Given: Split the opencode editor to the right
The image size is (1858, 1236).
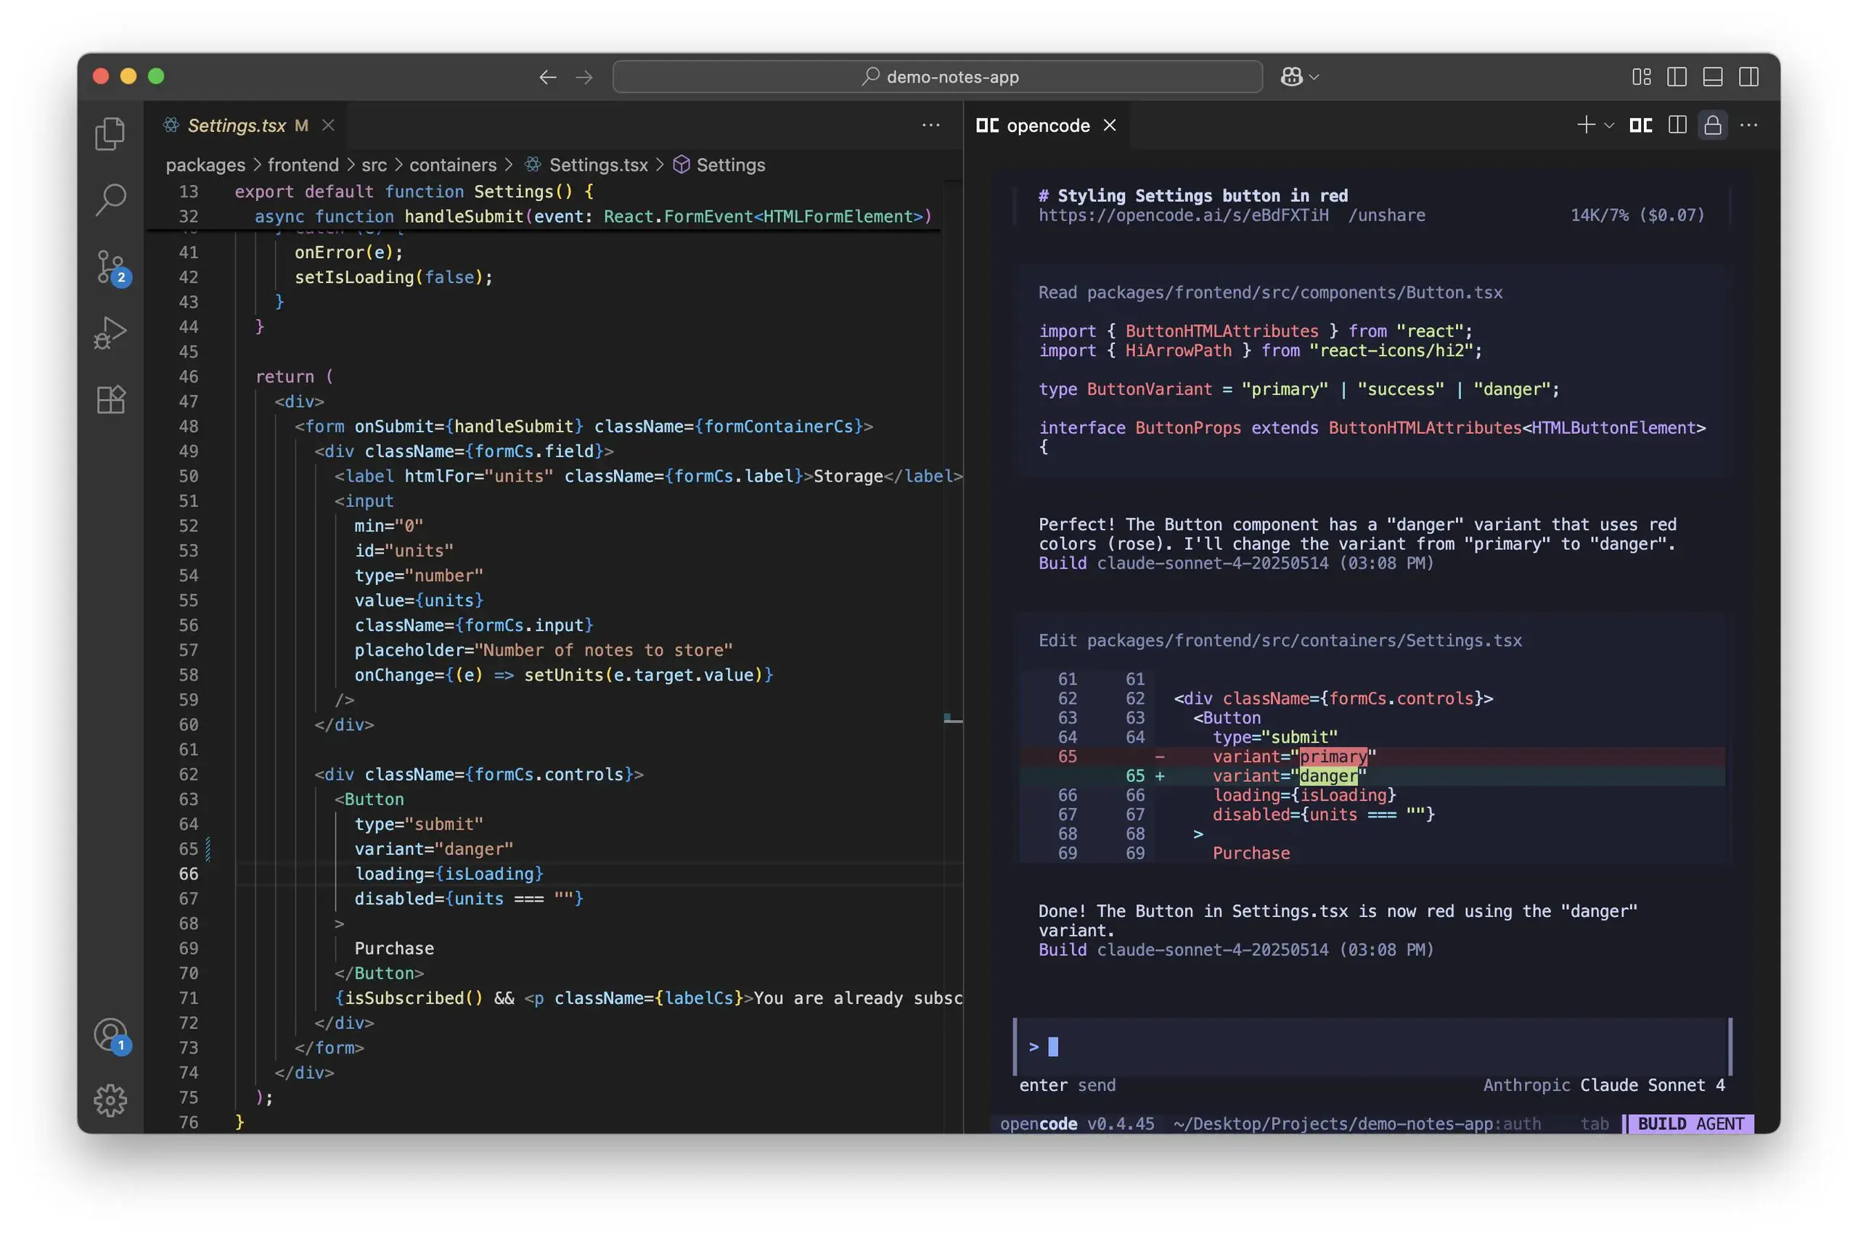Looking at the screenshot, I should (x=1677, y=125).
